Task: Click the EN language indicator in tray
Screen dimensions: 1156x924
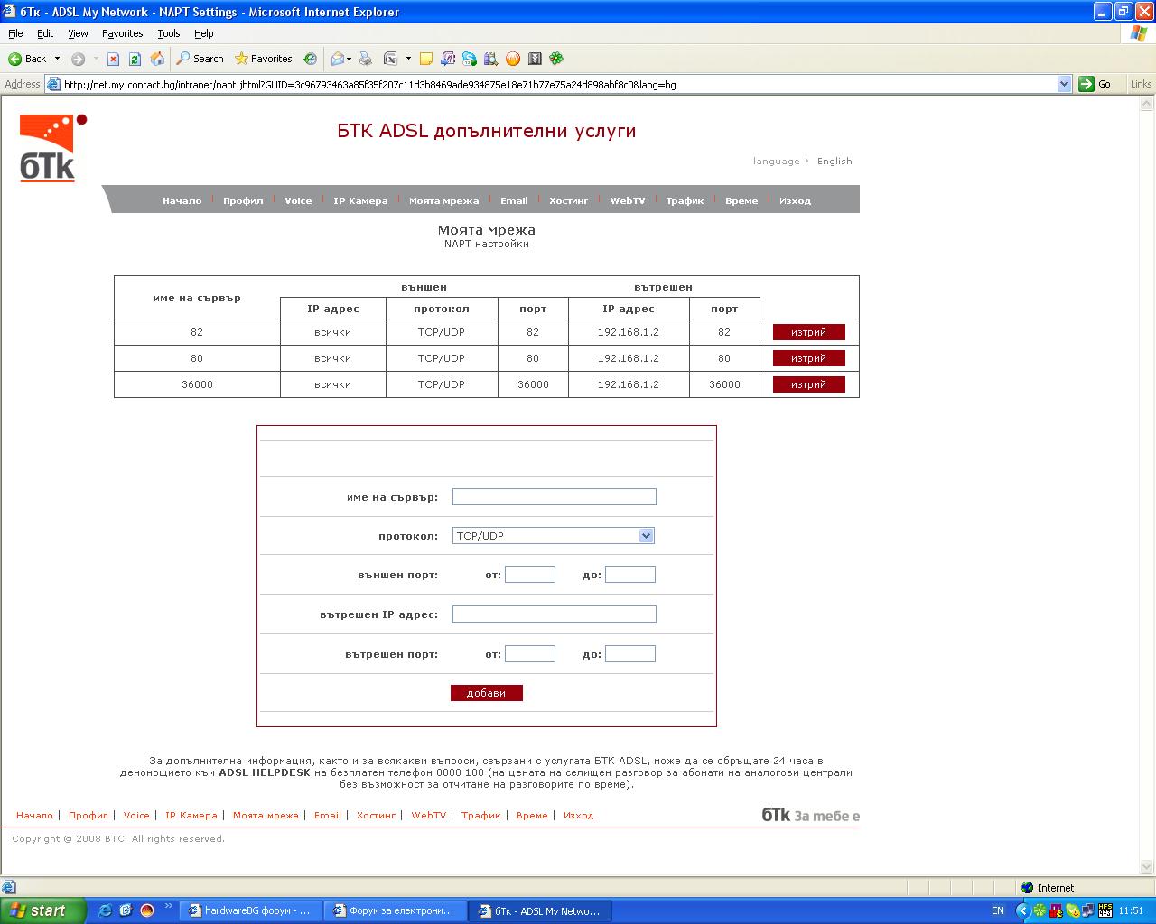Action: coord(998,910)
